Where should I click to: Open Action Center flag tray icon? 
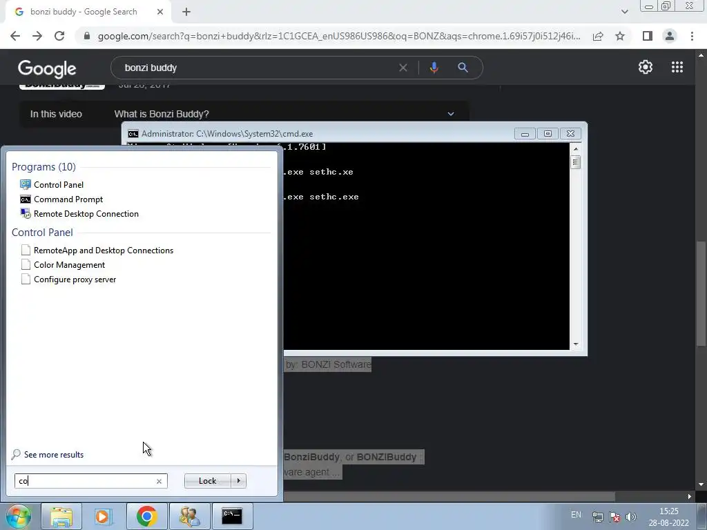tap(614, 517)
